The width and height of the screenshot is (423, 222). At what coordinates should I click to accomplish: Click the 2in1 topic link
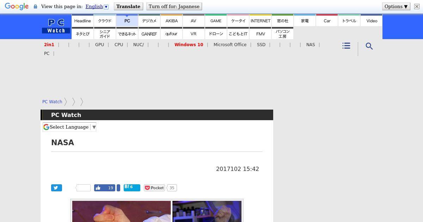49,45
